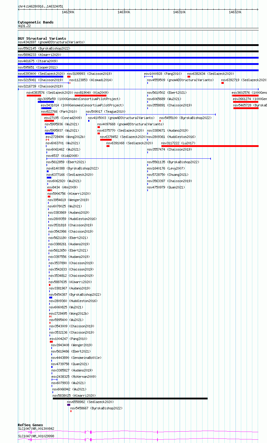
Task: Open variant nsv2809361 (Huddleston2016)
Action: click(x=171, y=137)
